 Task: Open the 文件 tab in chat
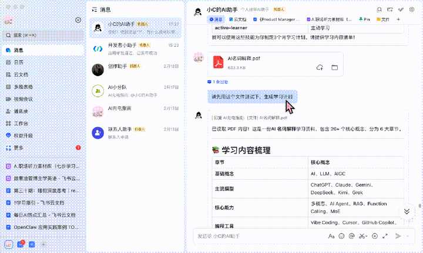click(383, 19)
